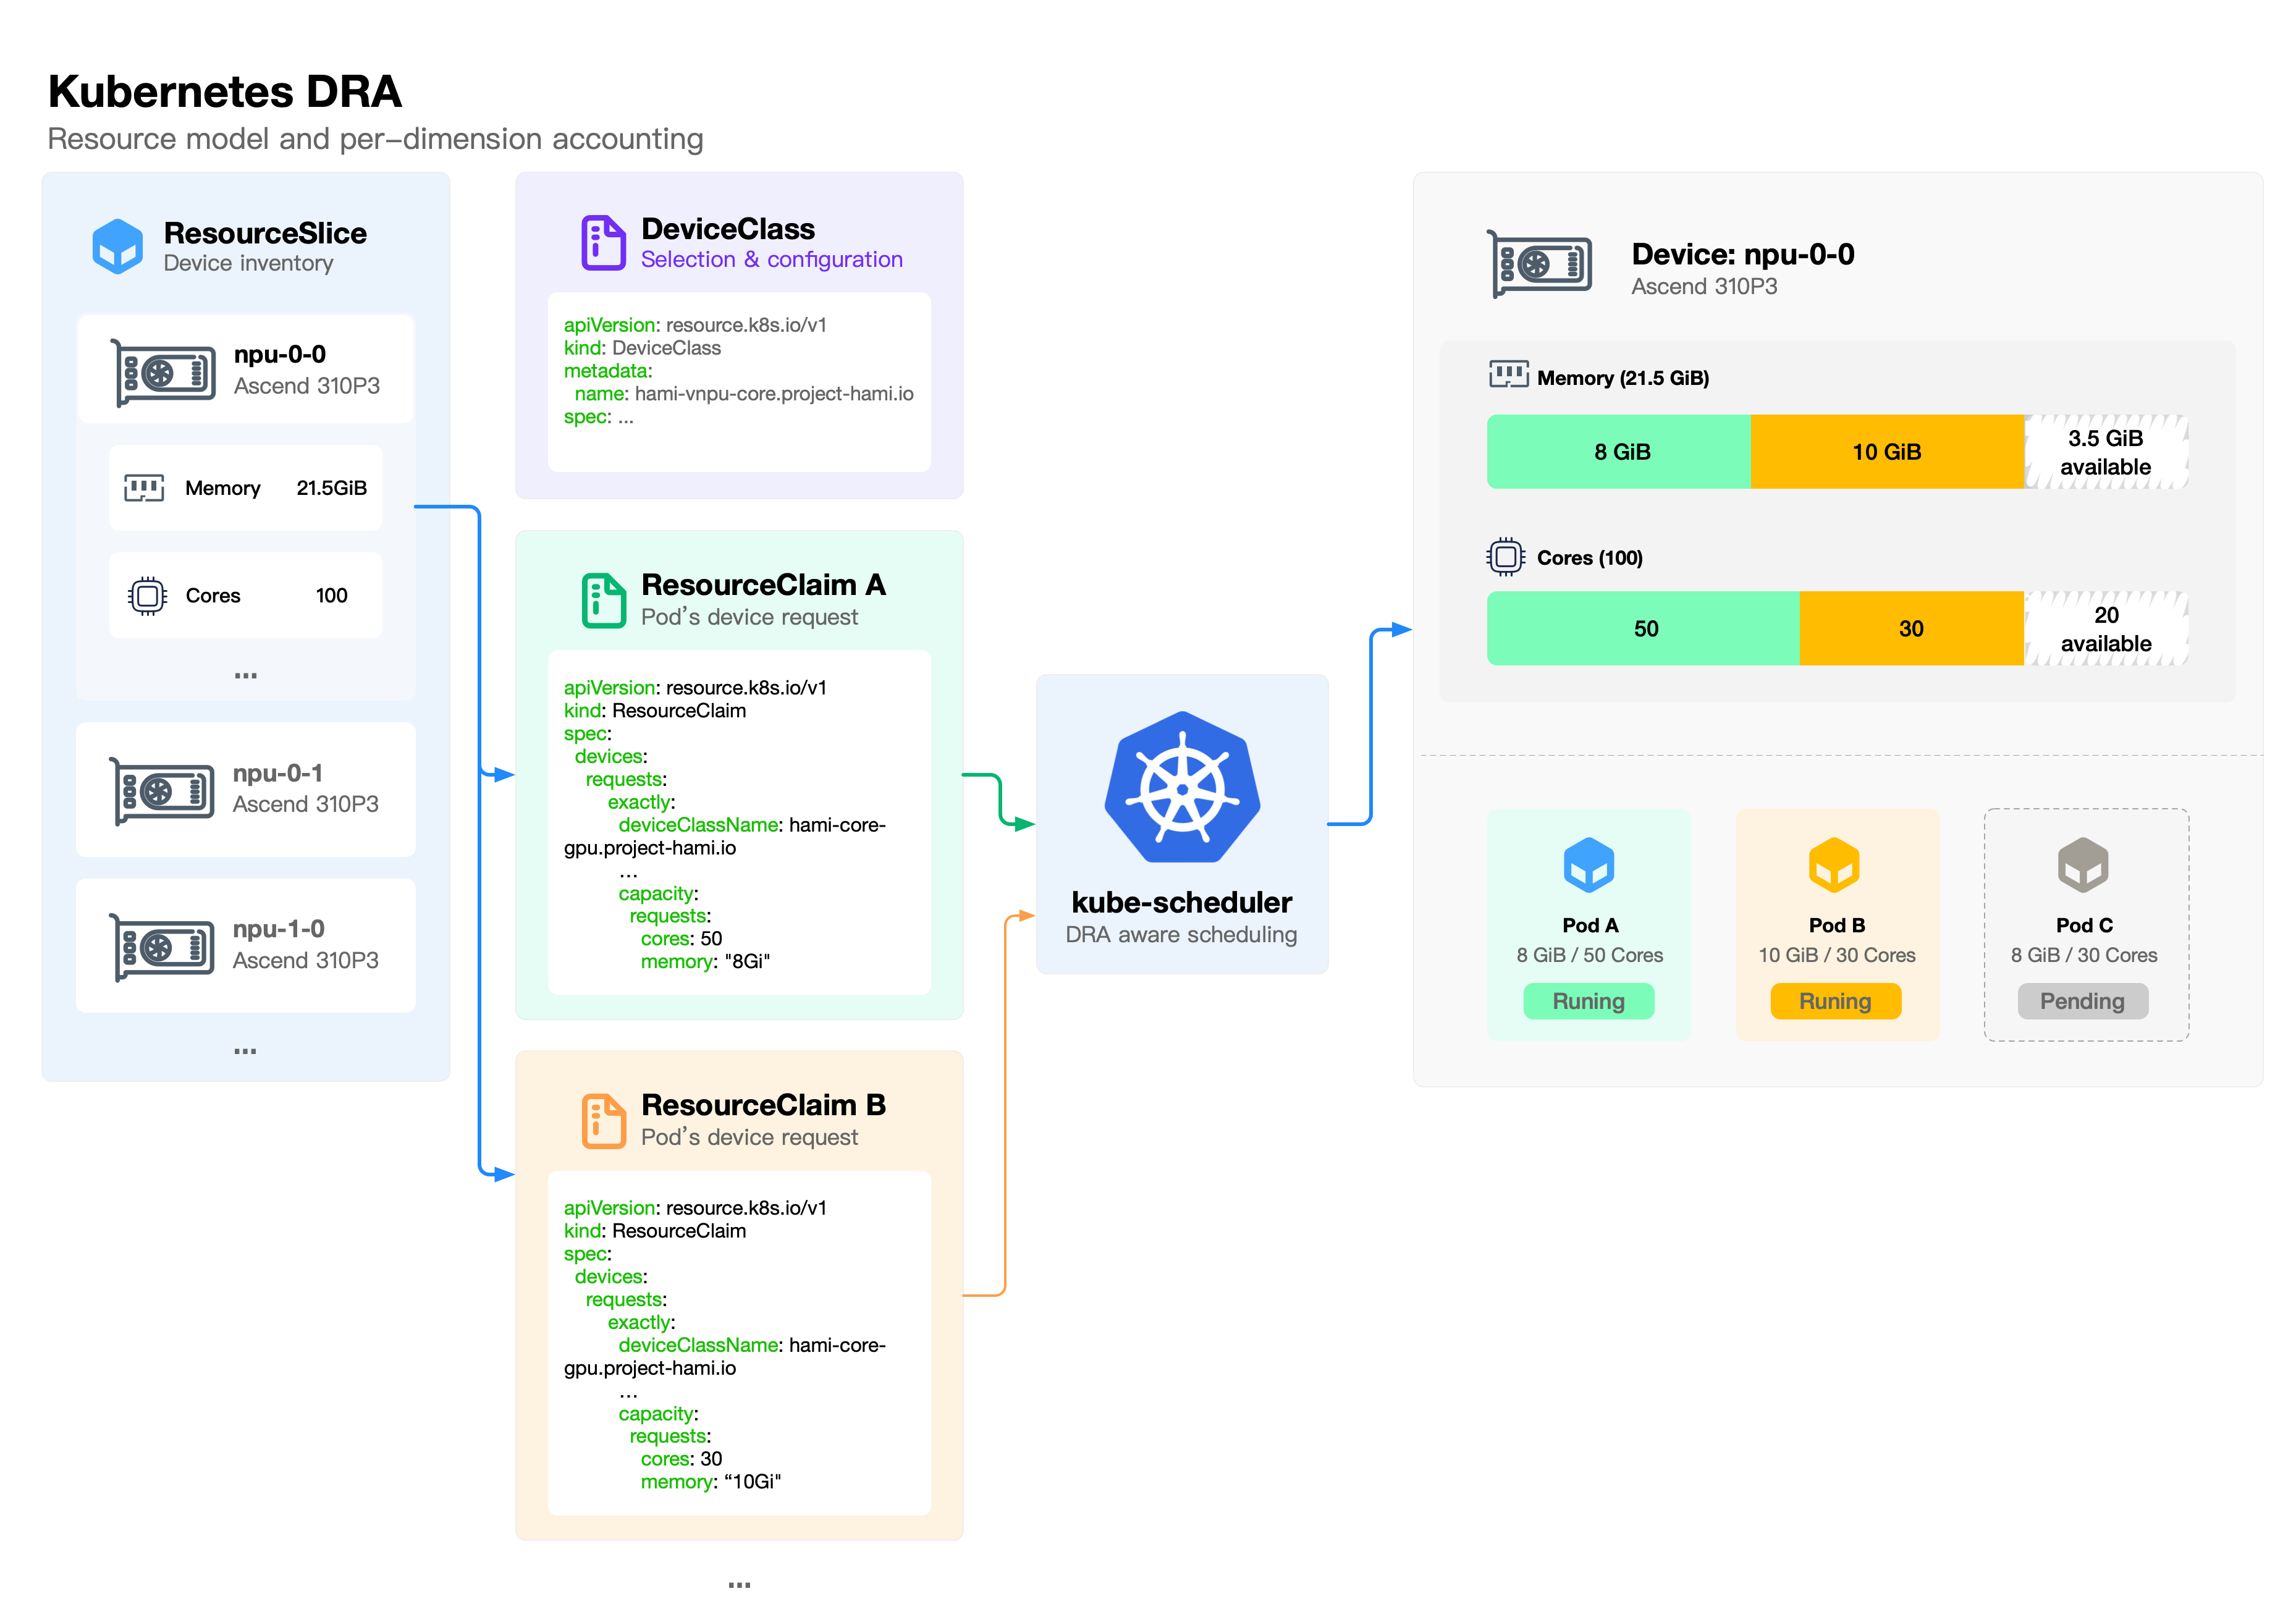Click Pod B's yellow Runing status badge
Screen dimensions: 2296x1620
coord(1836,1001)
